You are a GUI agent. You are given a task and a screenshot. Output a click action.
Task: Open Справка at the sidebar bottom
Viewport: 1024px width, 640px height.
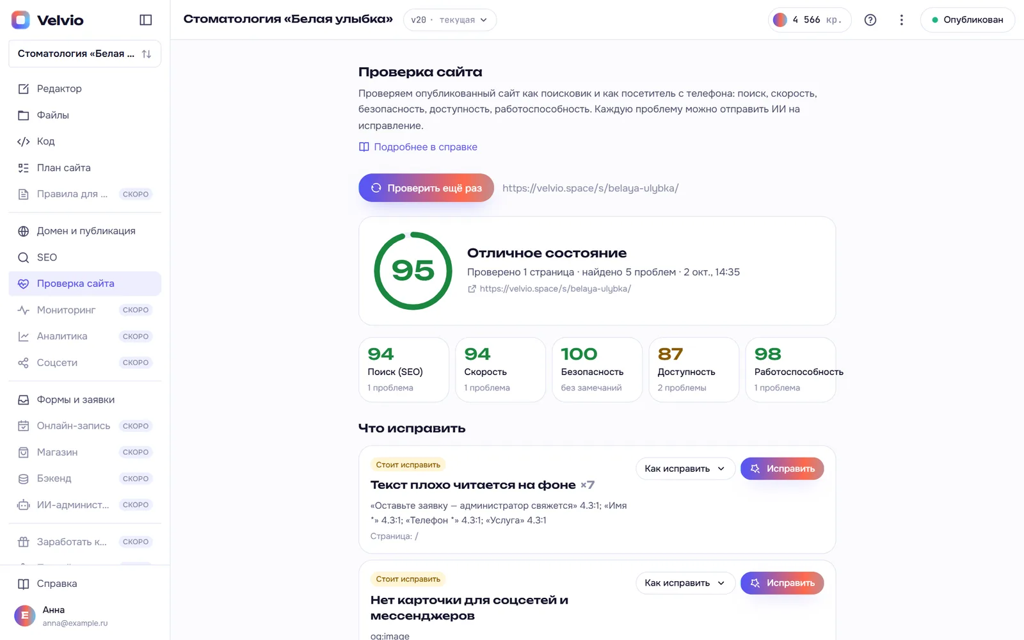coord(84,584)
